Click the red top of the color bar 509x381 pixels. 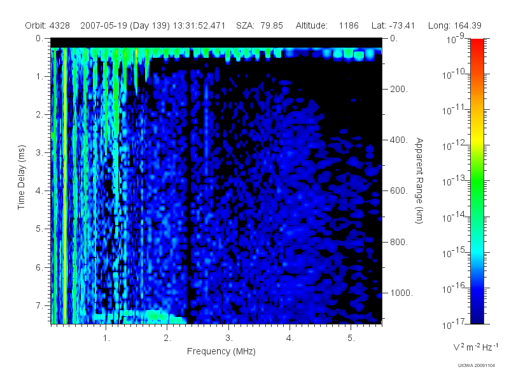477,44
